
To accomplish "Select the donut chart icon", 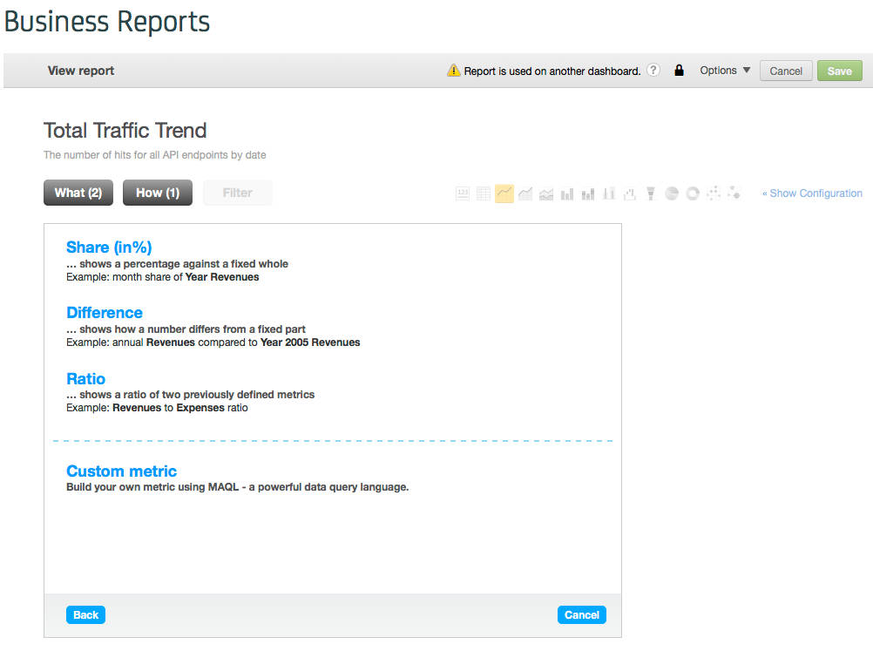I will pyautogui.click(x=693, y=193).
